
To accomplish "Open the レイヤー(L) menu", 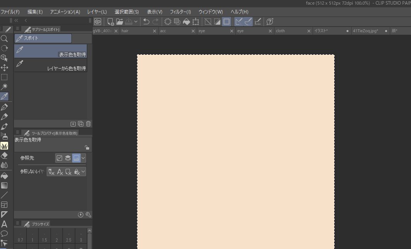I will [97, 12].
